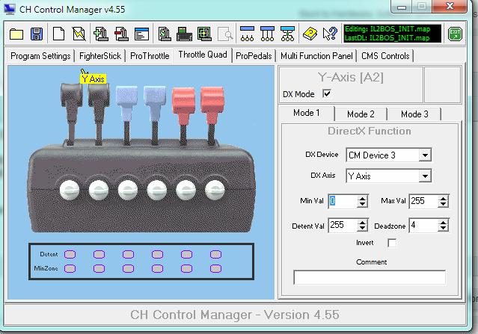Click the Min Val number field
Screen dimensions: 478x334
(343, 201)
